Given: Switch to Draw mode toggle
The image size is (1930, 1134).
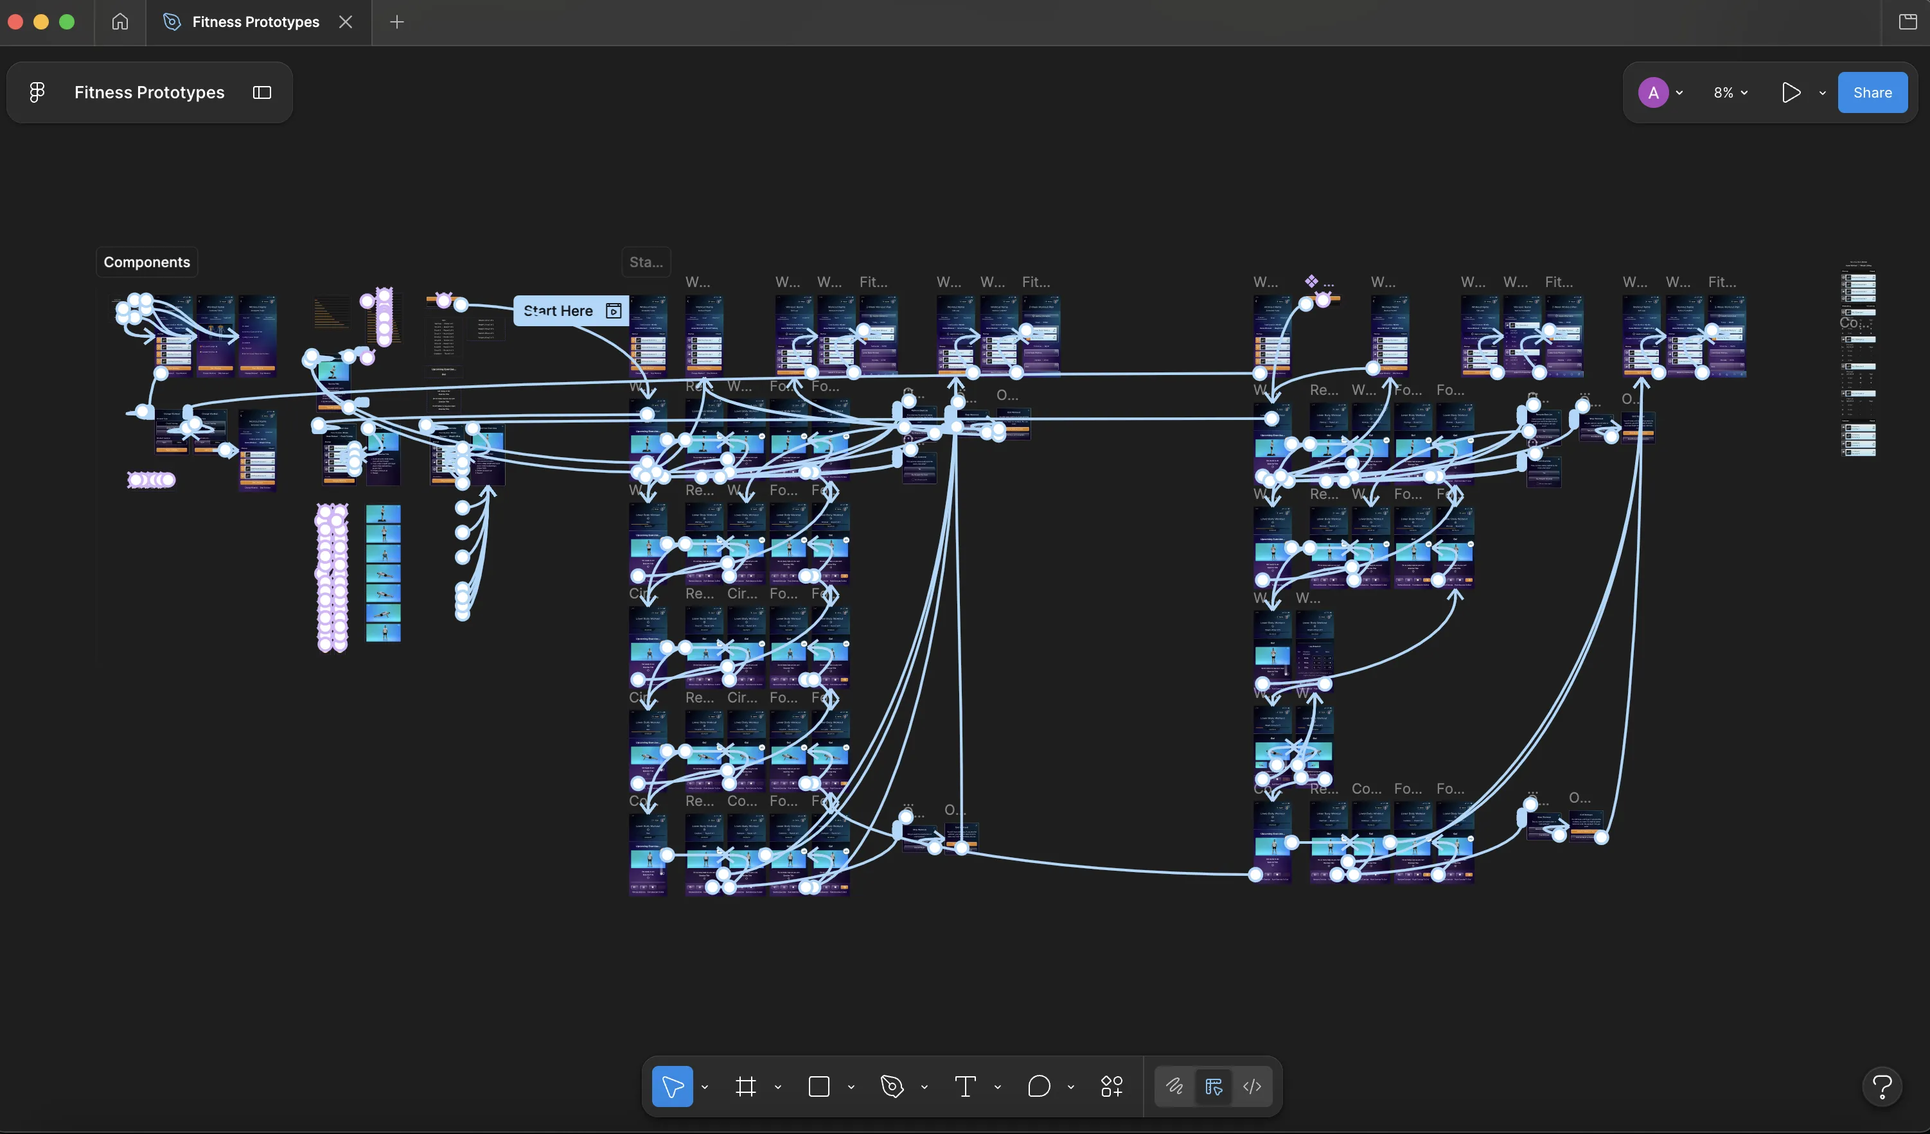Looking at the screenshot, I should [x=1174, y=1086].
